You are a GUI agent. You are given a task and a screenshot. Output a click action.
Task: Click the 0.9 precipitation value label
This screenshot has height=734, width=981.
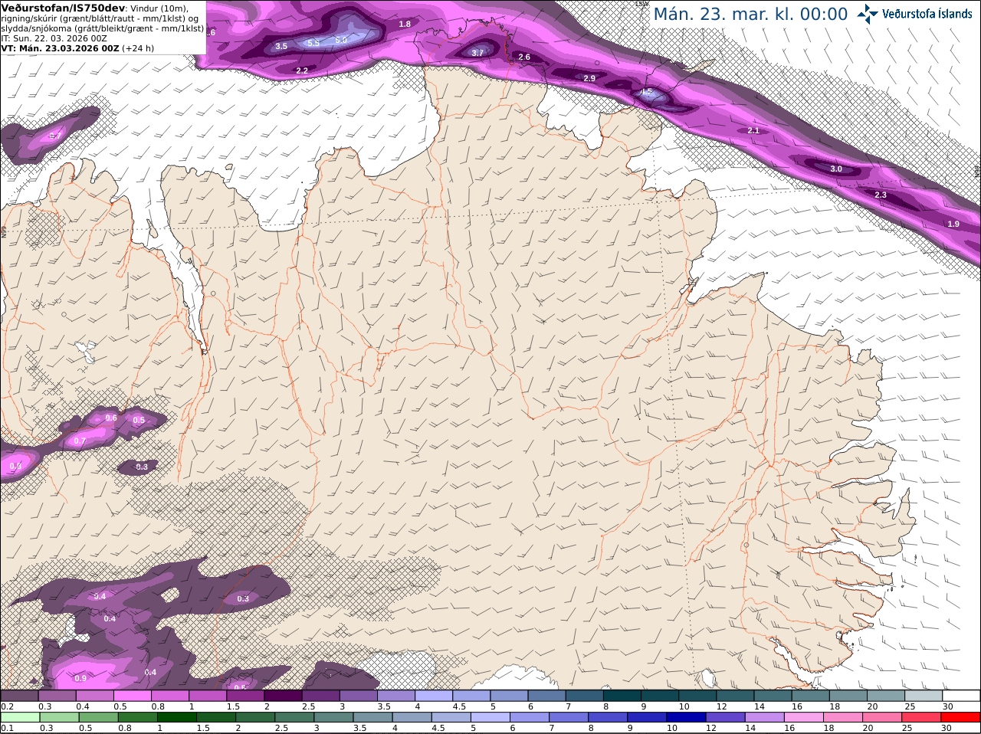pyautogui.click(x=80, y=678)
